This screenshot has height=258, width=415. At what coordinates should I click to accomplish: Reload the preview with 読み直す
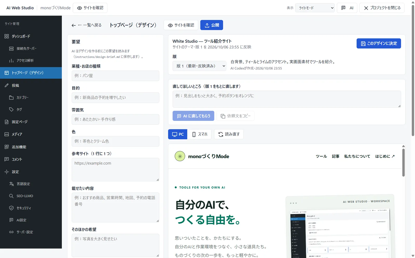pos(229,134)
